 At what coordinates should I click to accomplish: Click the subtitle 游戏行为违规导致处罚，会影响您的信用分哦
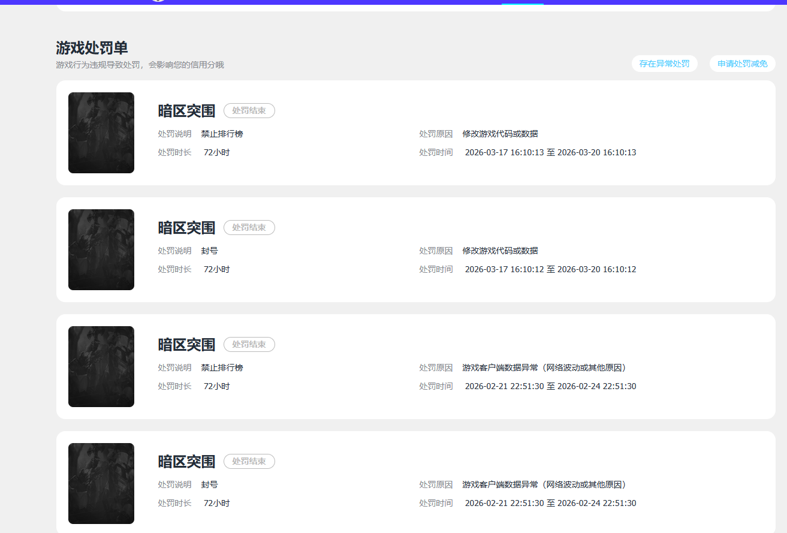(x=140, y=65)
